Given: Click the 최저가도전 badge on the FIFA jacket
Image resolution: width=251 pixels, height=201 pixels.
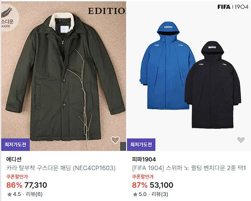Looking at the screenshot, I should pos(141,145).
